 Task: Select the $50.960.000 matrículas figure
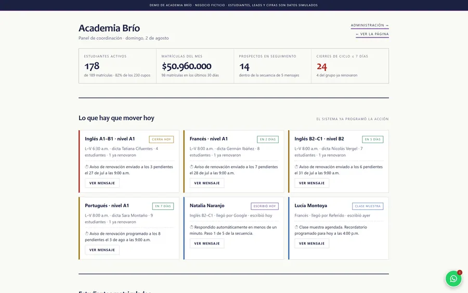(187, 66)
